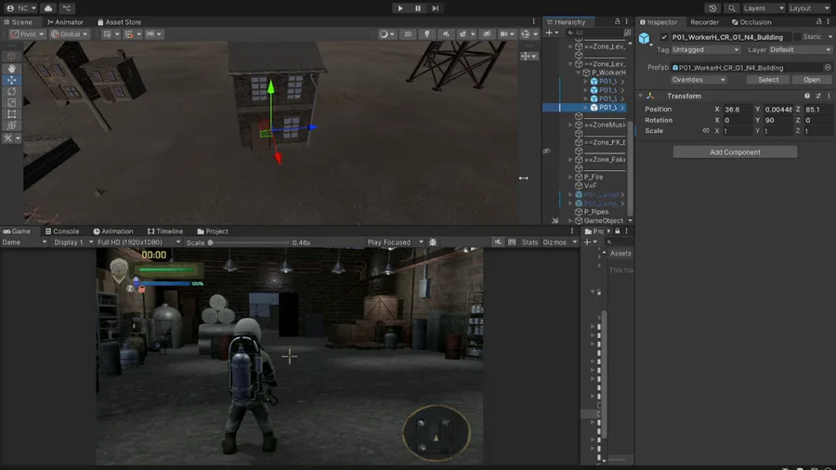
Task: Switch to the Asset Store tab
Action: [x=120, y=22]
